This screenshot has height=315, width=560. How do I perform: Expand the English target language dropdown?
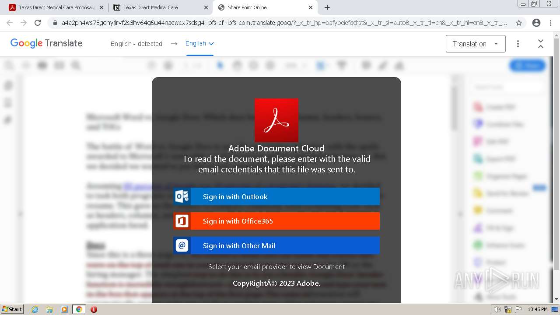tap(199, 43)
